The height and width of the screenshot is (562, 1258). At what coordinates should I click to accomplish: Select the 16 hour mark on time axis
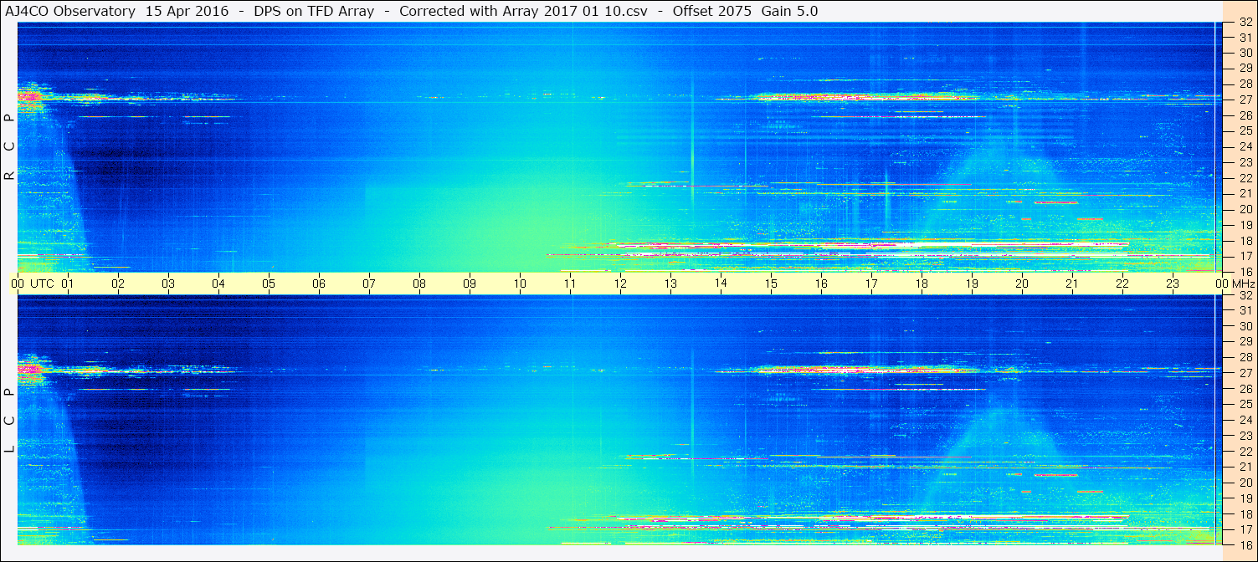coord(821,284)
